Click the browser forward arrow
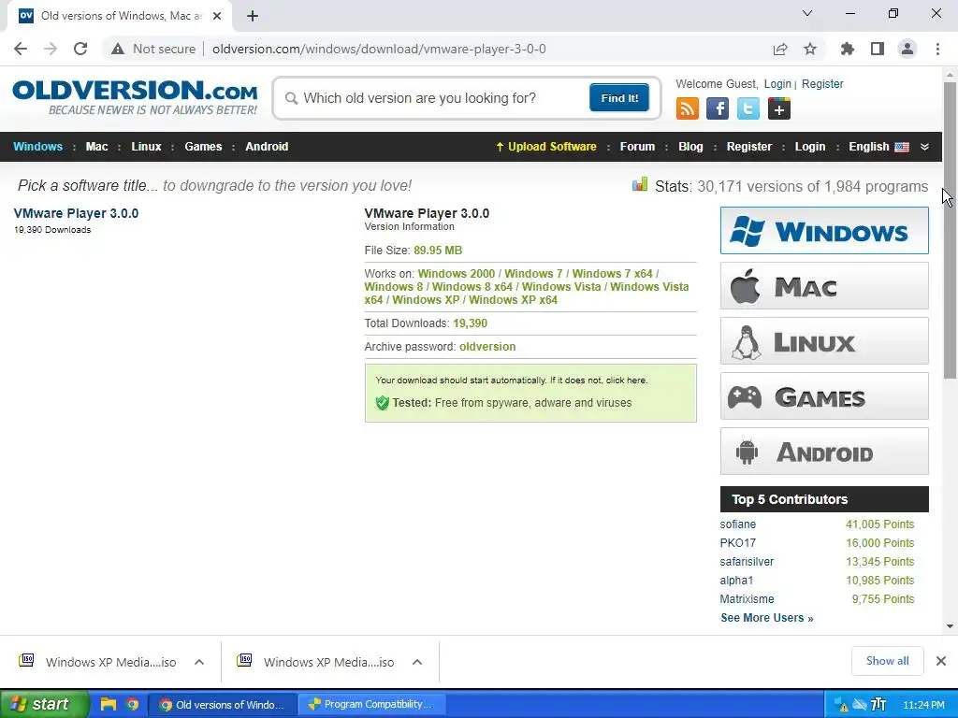The height and width of the screenshot is (718, 958). [51, 49]
